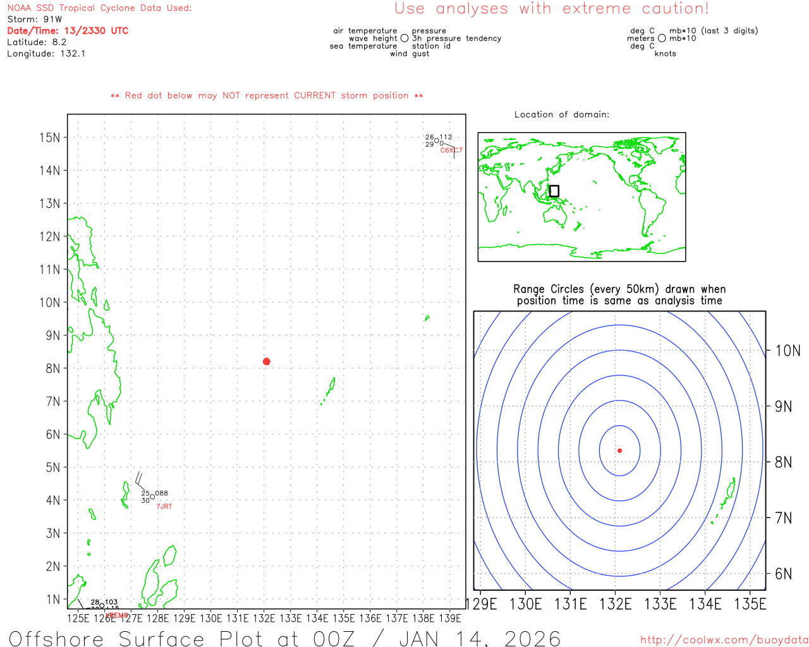Screen dimensions: 809x647
Task: Click the red center dot in range circles
Action: pyautogui.click(x=619, y=450)
